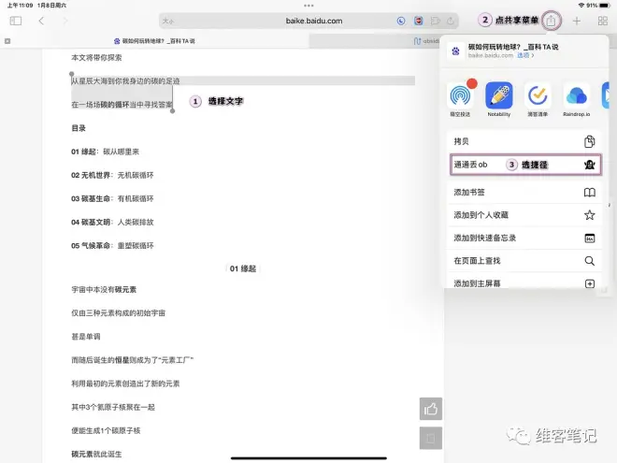Tap directory entry 03 碳基生命
This screenshot has width=617, height=463.
112,199
